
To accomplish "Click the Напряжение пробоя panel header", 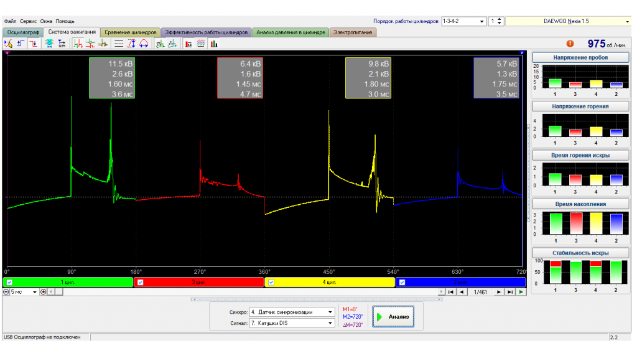I will tap(580, 58).
